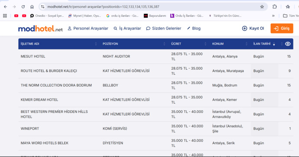Open the MESUT HOTEL listing
Viewport: 299px width, 157px height.
(x=33, y=56)
